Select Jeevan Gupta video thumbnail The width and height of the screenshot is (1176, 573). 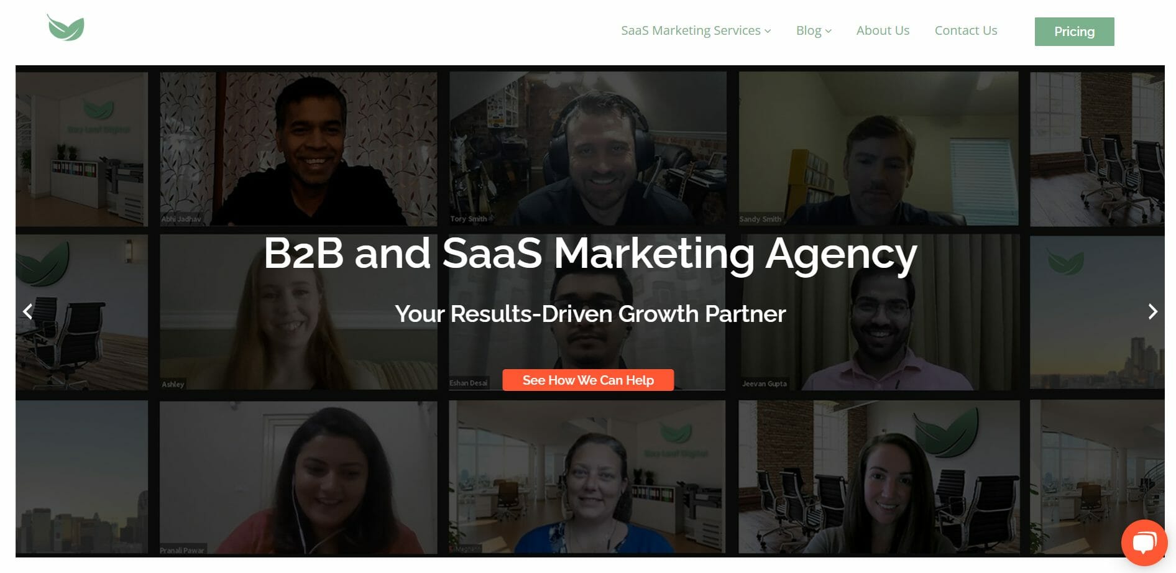pyautogui.click(x=878, y=313)
